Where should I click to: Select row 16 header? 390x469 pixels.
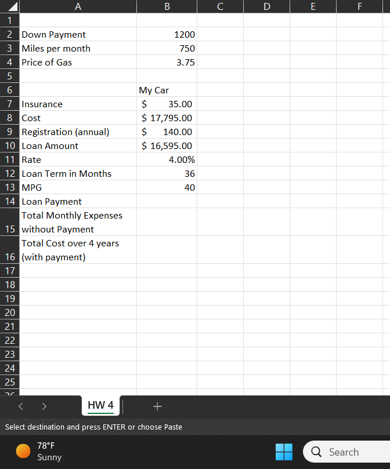10,250
